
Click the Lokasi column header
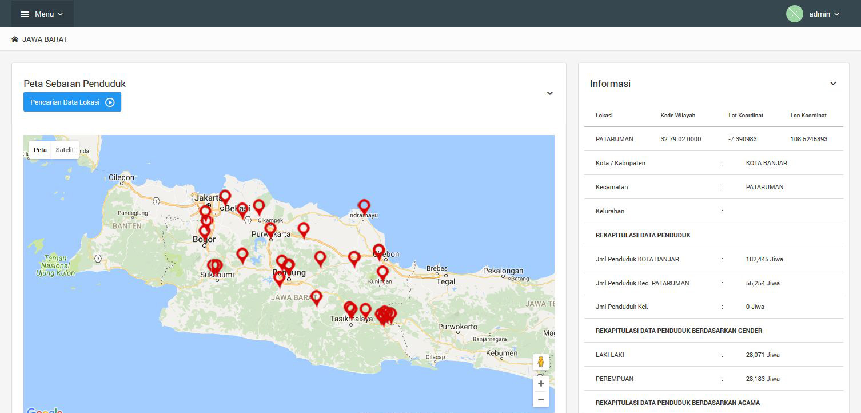pyautogui.click(x=604, y=115)
